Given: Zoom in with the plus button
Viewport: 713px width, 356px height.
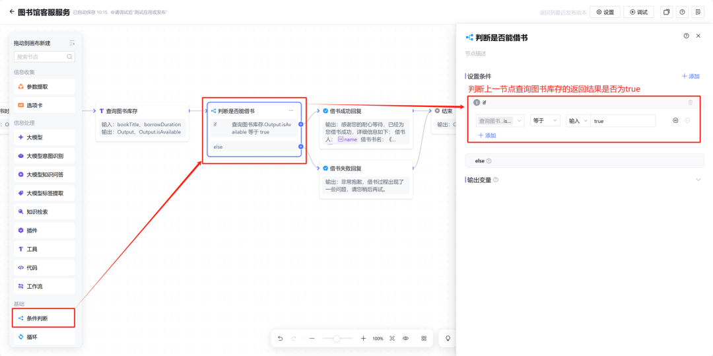Looking at the screenshot, I should (x=363, y=339).
